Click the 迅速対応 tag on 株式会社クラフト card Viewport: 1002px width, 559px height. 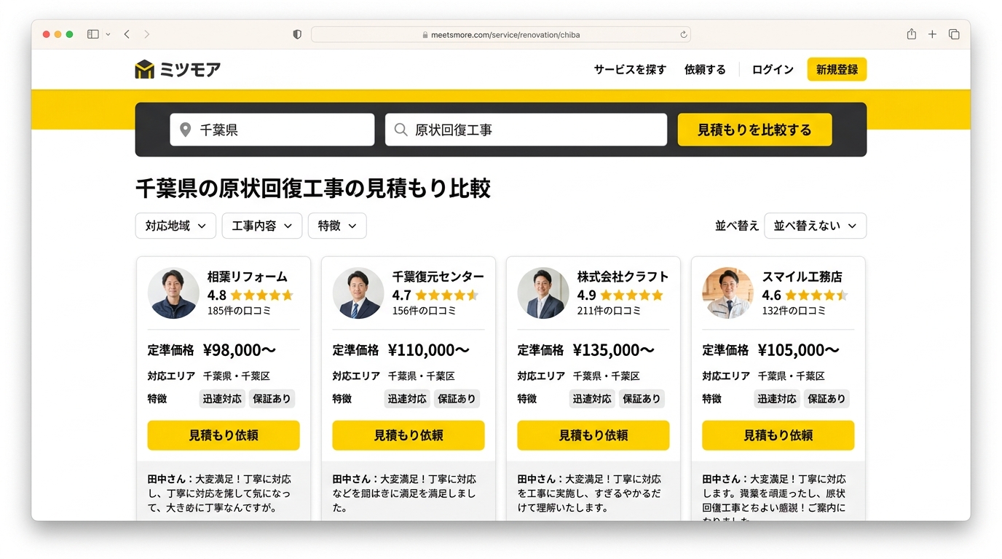(x=592, y=399)
